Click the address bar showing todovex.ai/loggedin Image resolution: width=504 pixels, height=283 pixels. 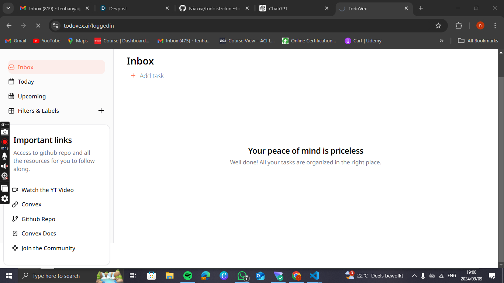tap(248, 25)
